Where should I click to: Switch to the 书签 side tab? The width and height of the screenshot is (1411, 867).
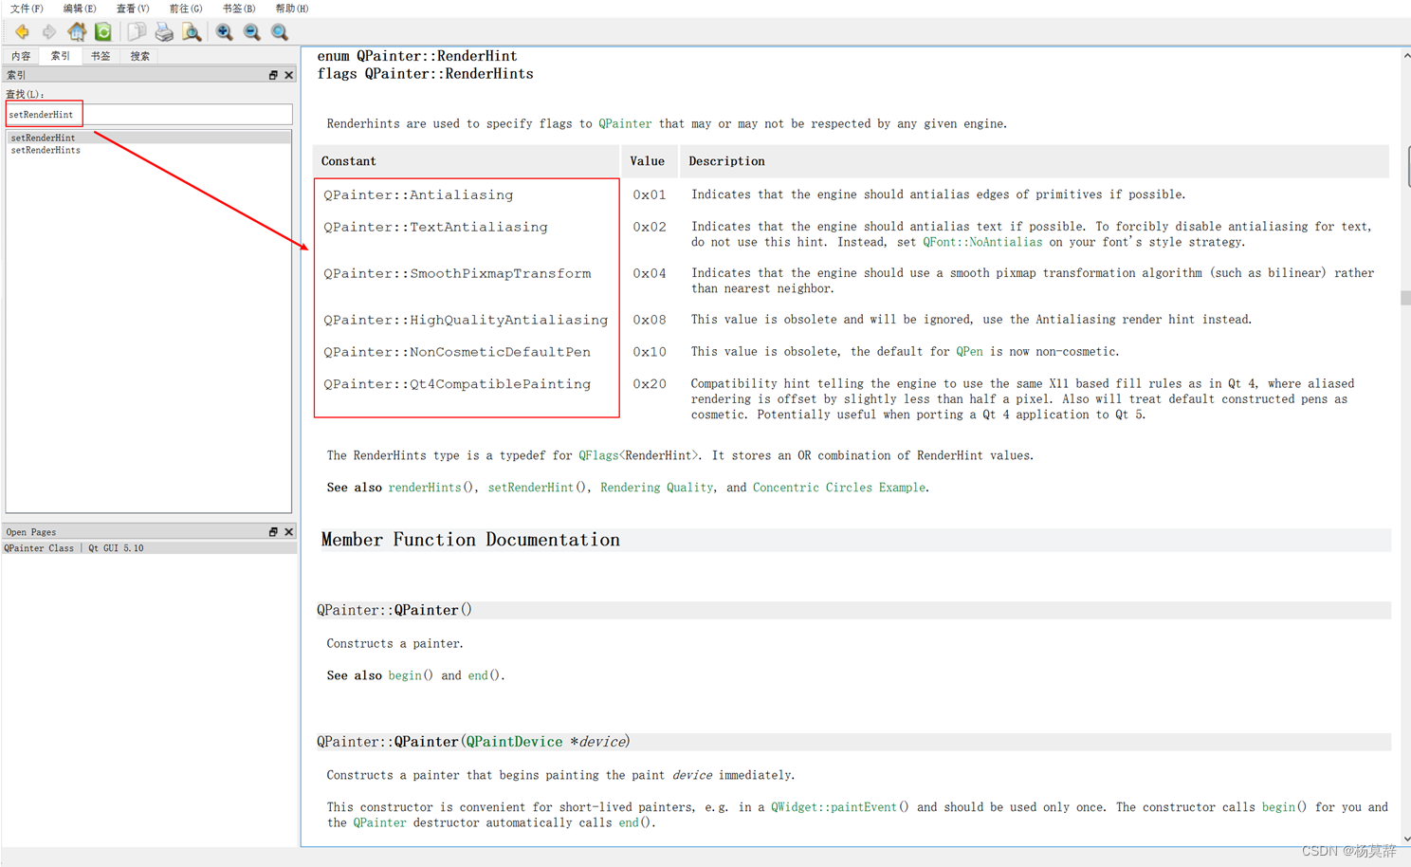pyautogui.click(x=101, y=56)
